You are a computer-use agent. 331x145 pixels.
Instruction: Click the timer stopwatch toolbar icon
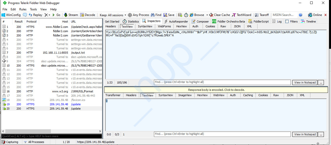[186, 15]
